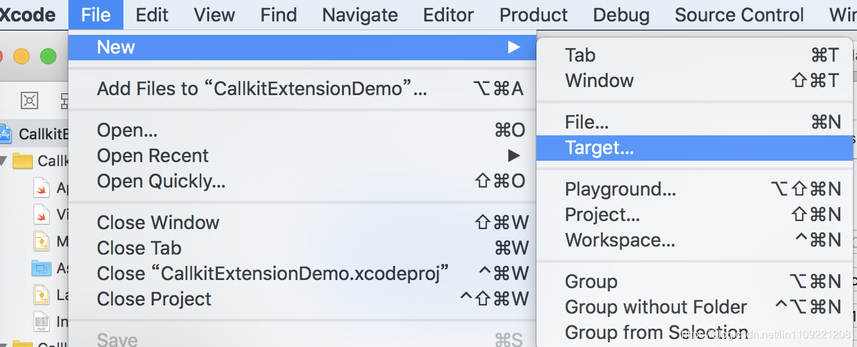The width and height of the screenshot is (857, 347).
Task: Create a new Workspace…
Action: 695,240
